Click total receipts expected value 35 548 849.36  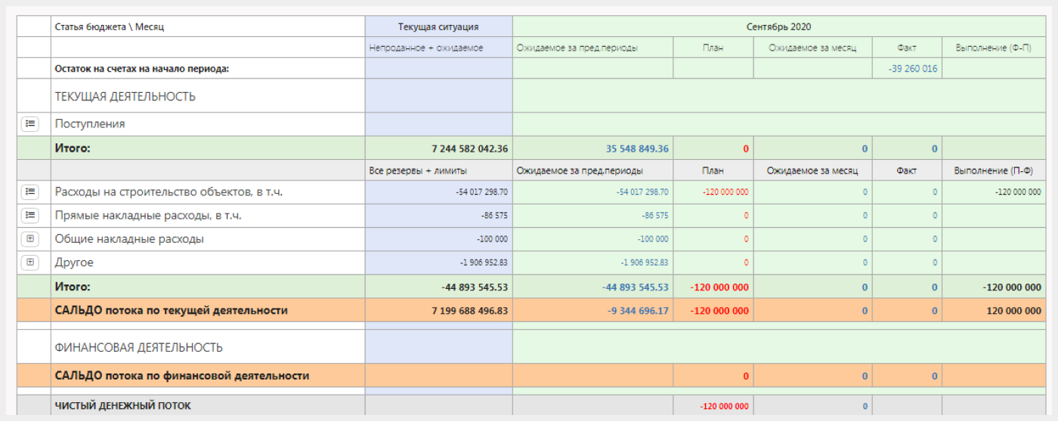tap(637, 149)
